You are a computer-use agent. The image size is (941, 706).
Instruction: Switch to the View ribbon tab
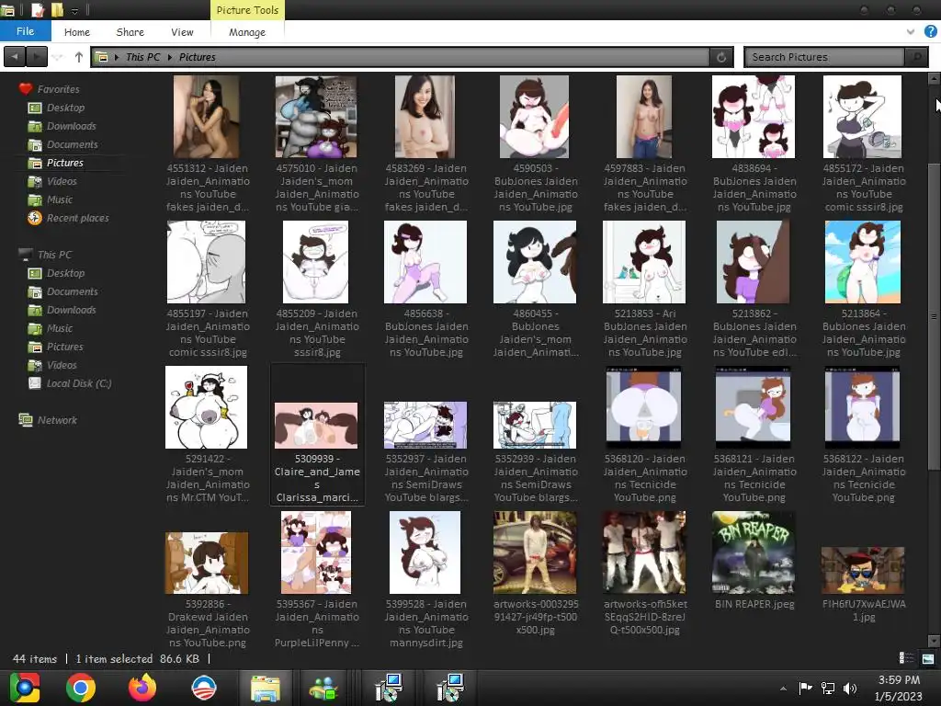pos(182,32)
